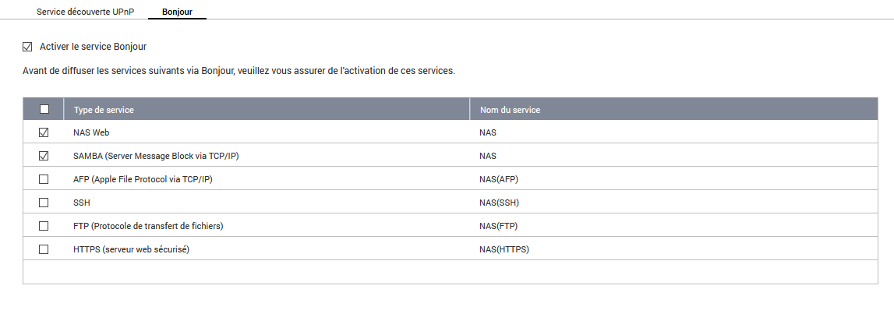Uncheck the NAS Web service checkbox
Screen dimensions: 894x328
44,132
